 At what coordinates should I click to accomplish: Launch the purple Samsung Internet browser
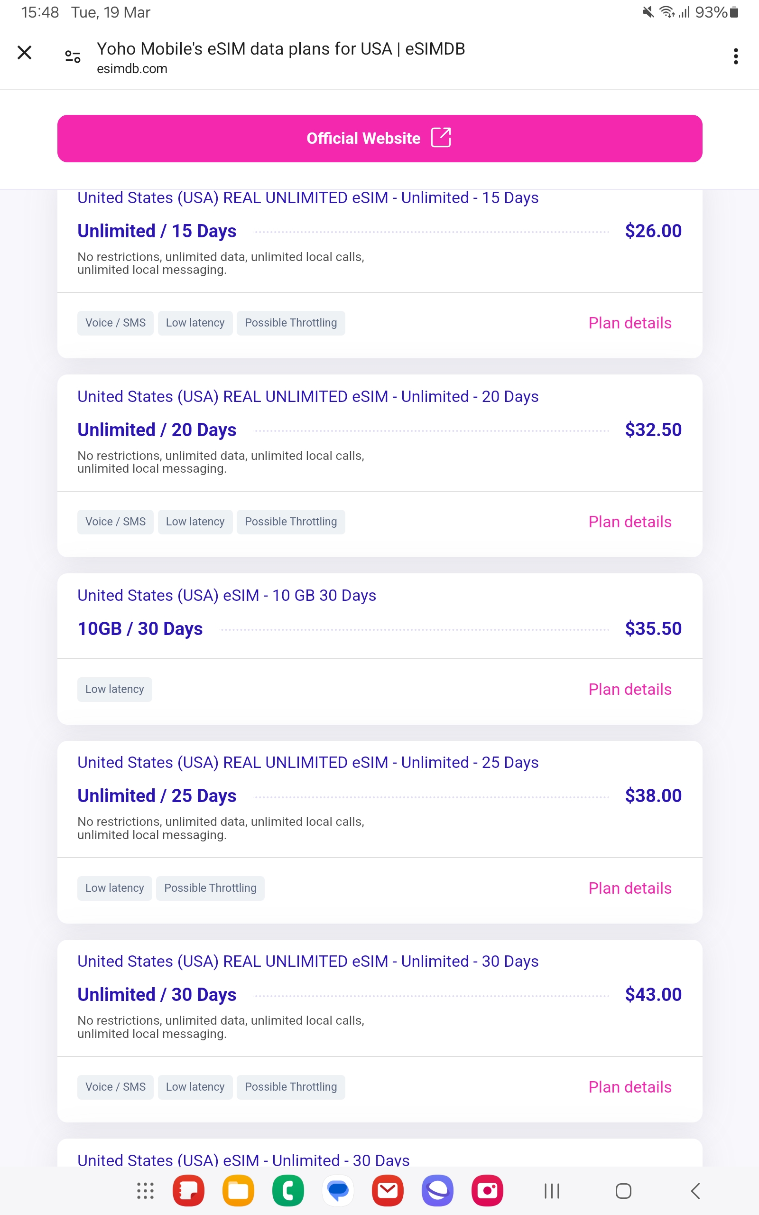[x=437, y=1191]
